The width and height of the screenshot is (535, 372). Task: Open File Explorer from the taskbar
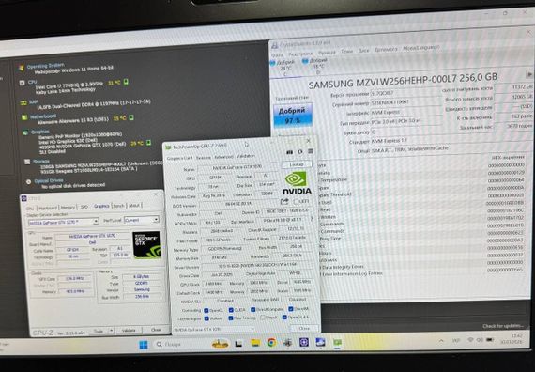pos(255,343)
